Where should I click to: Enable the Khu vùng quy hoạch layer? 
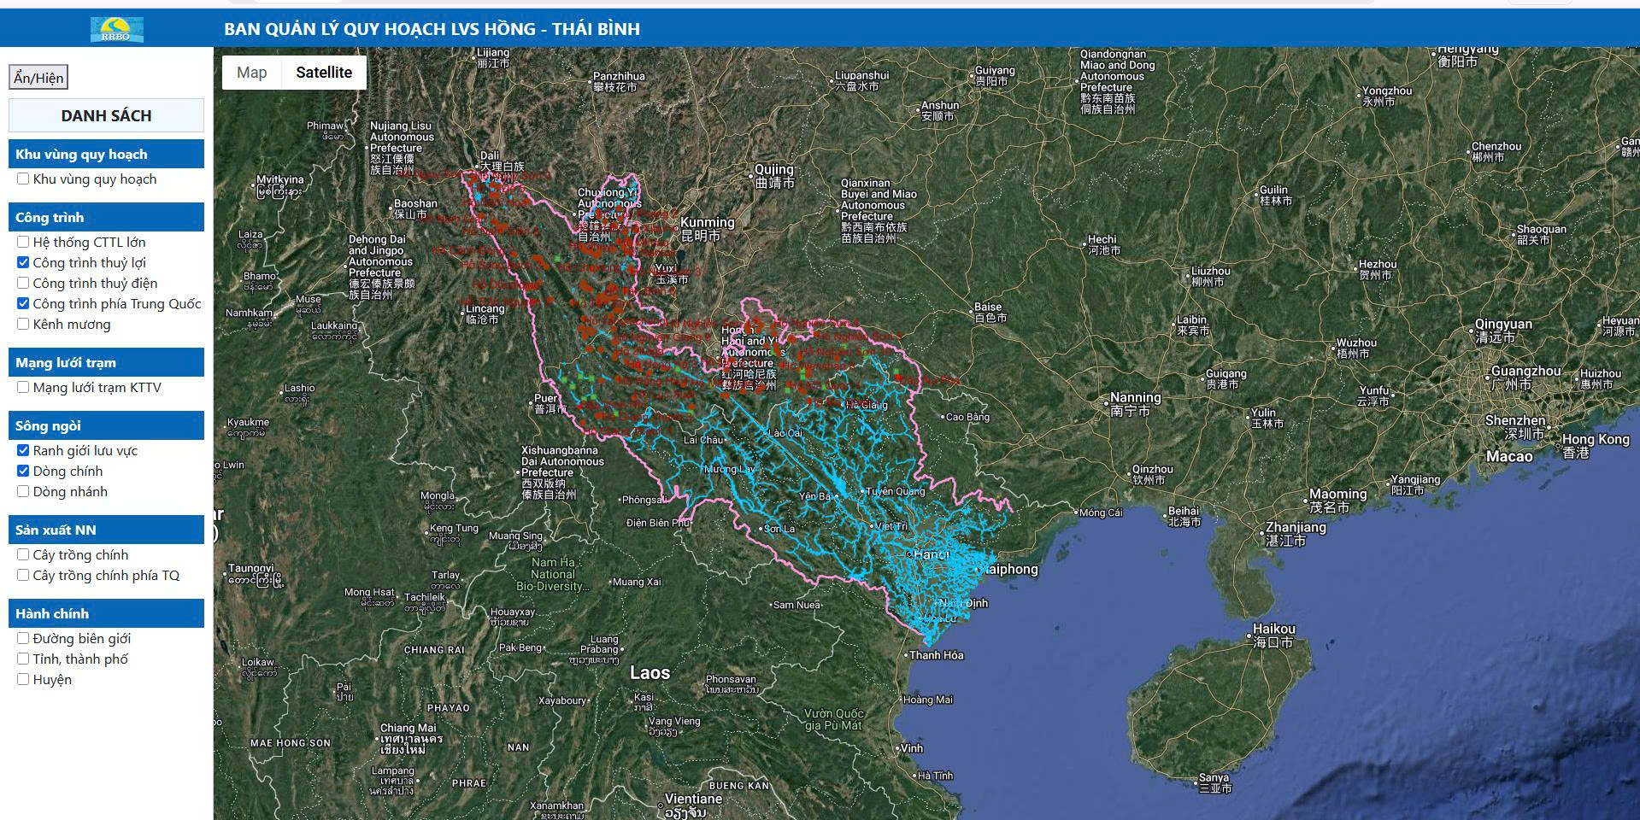point(22,179)
